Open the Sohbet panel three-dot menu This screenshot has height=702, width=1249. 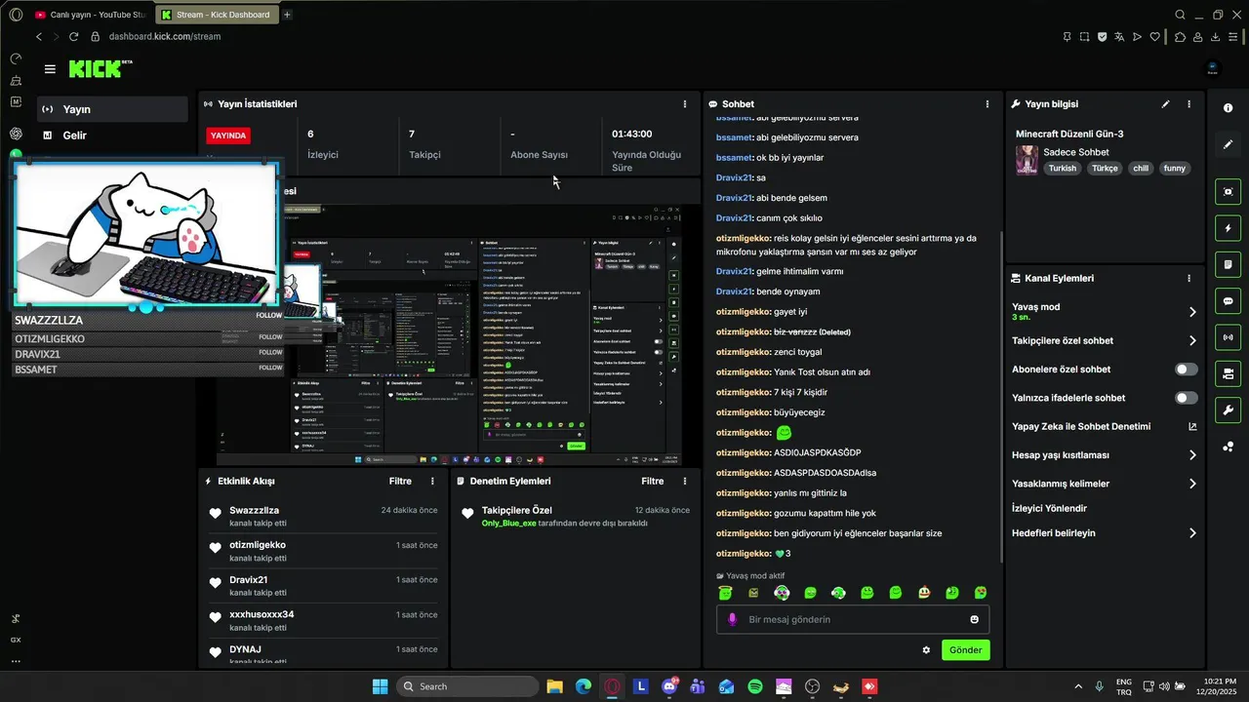(x=987, y=103)
